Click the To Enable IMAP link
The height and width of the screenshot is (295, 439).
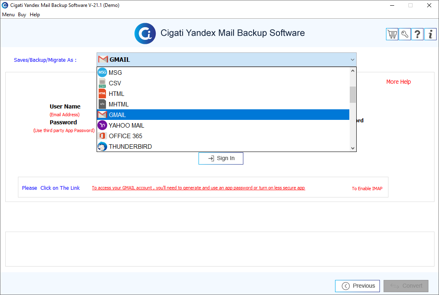(367, 189)
